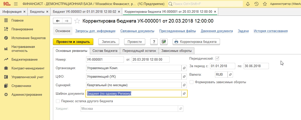
Task: Open the Сценарий field selector
Action: point(184,85)
